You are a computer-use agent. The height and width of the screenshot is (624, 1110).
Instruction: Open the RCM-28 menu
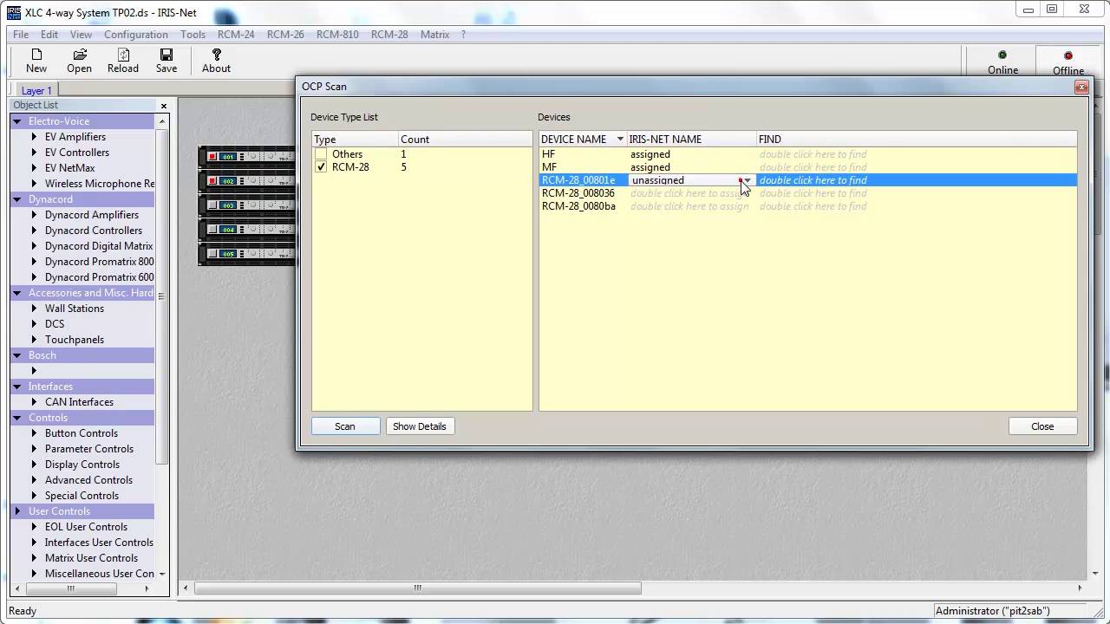click(x=389, y=35)
